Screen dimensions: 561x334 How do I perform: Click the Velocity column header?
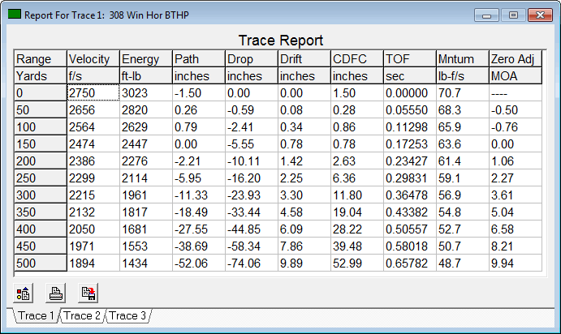click(x=93, y=59)
